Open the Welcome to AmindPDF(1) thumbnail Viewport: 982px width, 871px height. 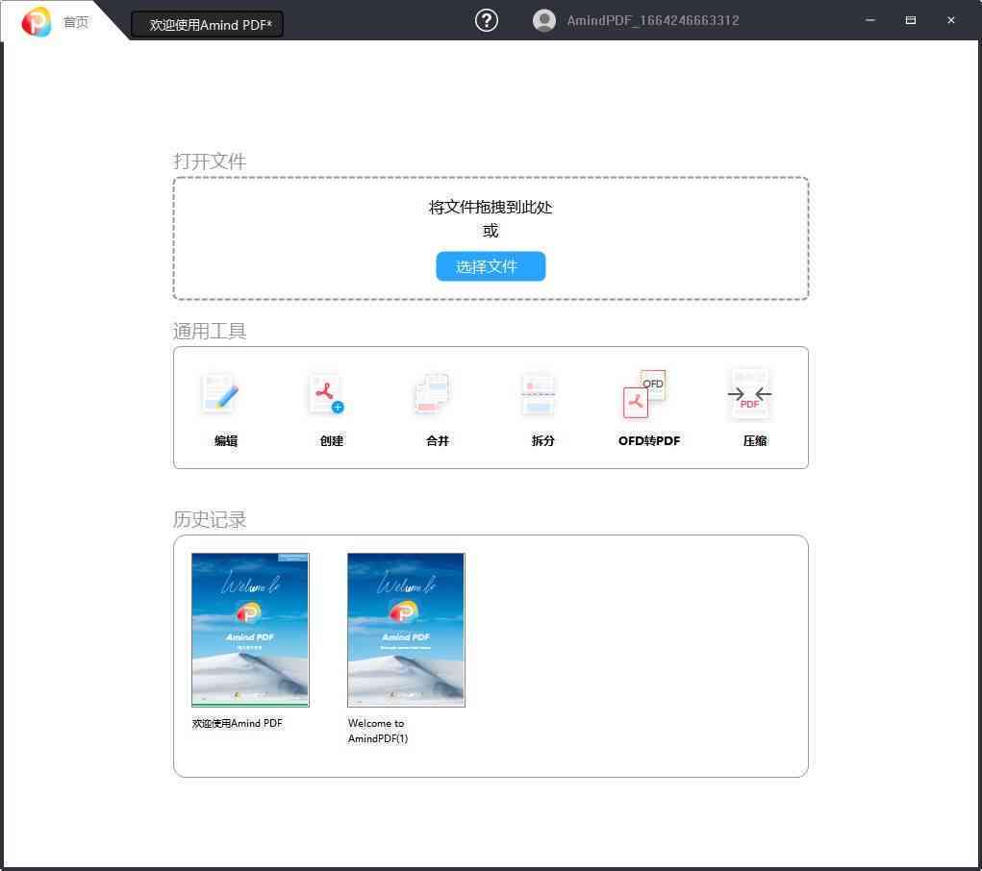pyautogui.click(x=406, y=630)
